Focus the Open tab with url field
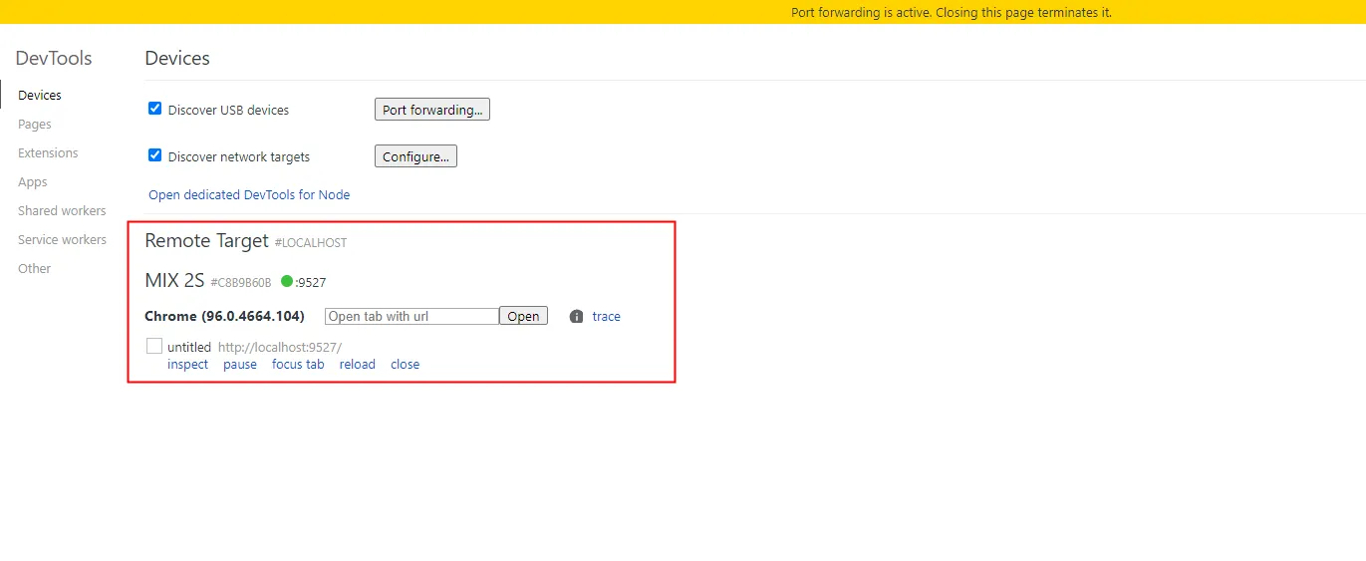1366x561 pixels. [411, 316]
